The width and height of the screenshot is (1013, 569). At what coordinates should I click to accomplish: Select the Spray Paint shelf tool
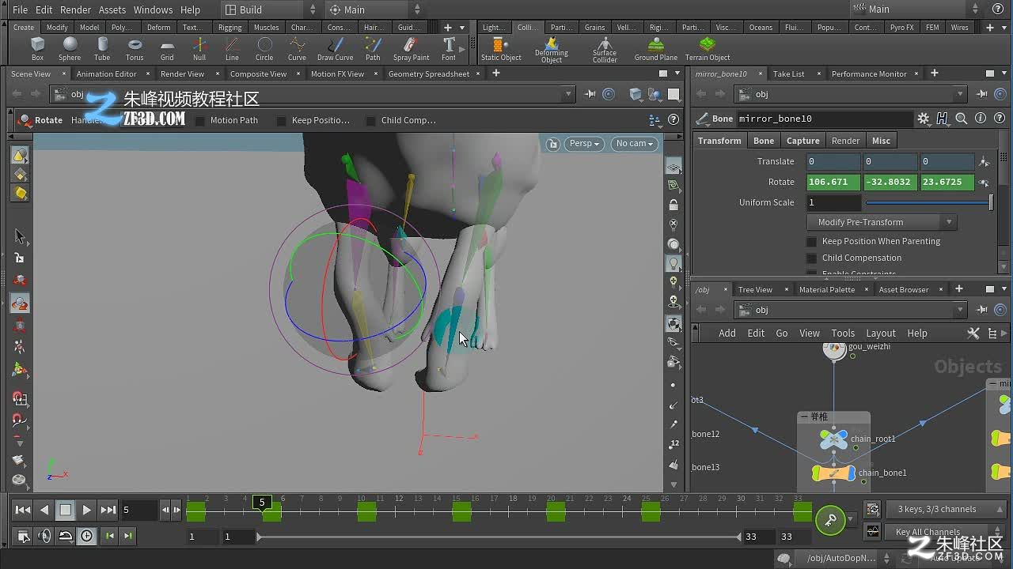[412, 49]
